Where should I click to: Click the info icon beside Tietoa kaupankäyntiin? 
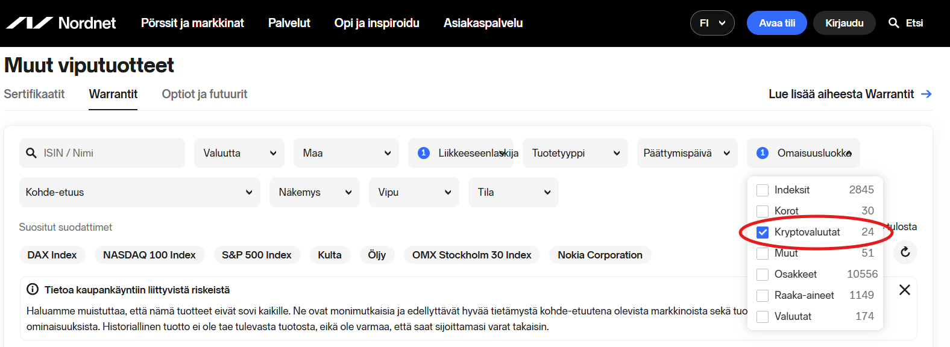coord(33,290)
